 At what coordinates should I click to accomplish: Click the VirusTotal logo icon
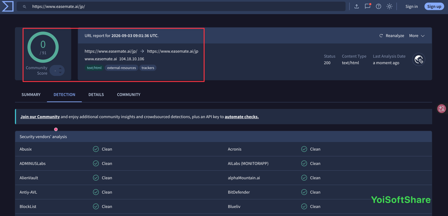8,6
